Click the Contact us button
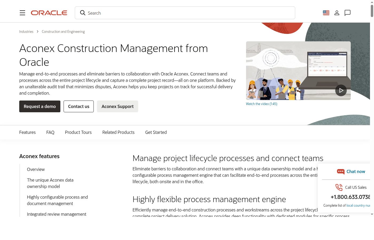The width and height of the screenshot is (374, 240). tap(79, 106)
